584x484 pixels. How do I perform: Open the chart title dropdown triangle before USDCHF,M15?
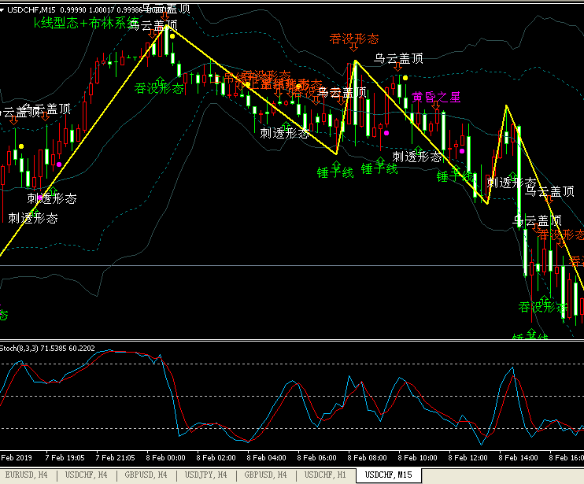[x=2, y=10]
